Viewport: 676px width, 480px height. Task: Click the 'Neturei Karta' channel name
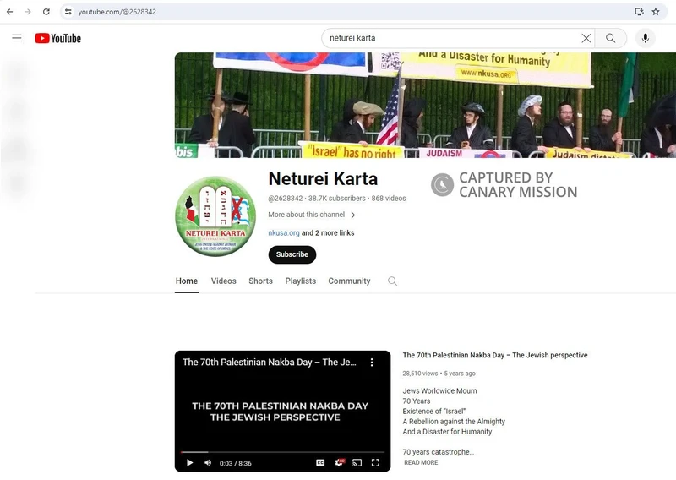coord(323,178)
